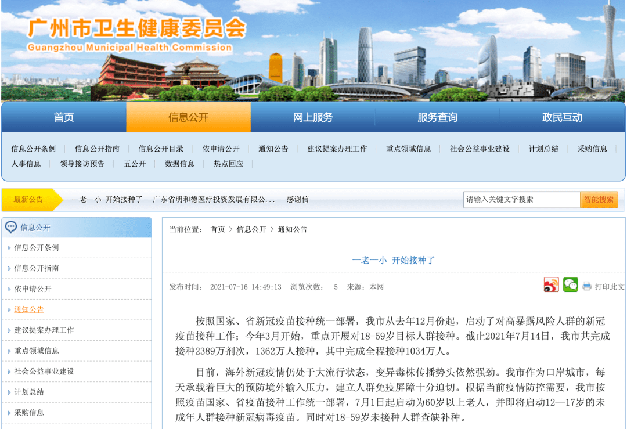Image resolution: width=627 pixels, height=429 pixels.
Task: Expand 信息公开条例 in the left sidebar
Action: 37,248
